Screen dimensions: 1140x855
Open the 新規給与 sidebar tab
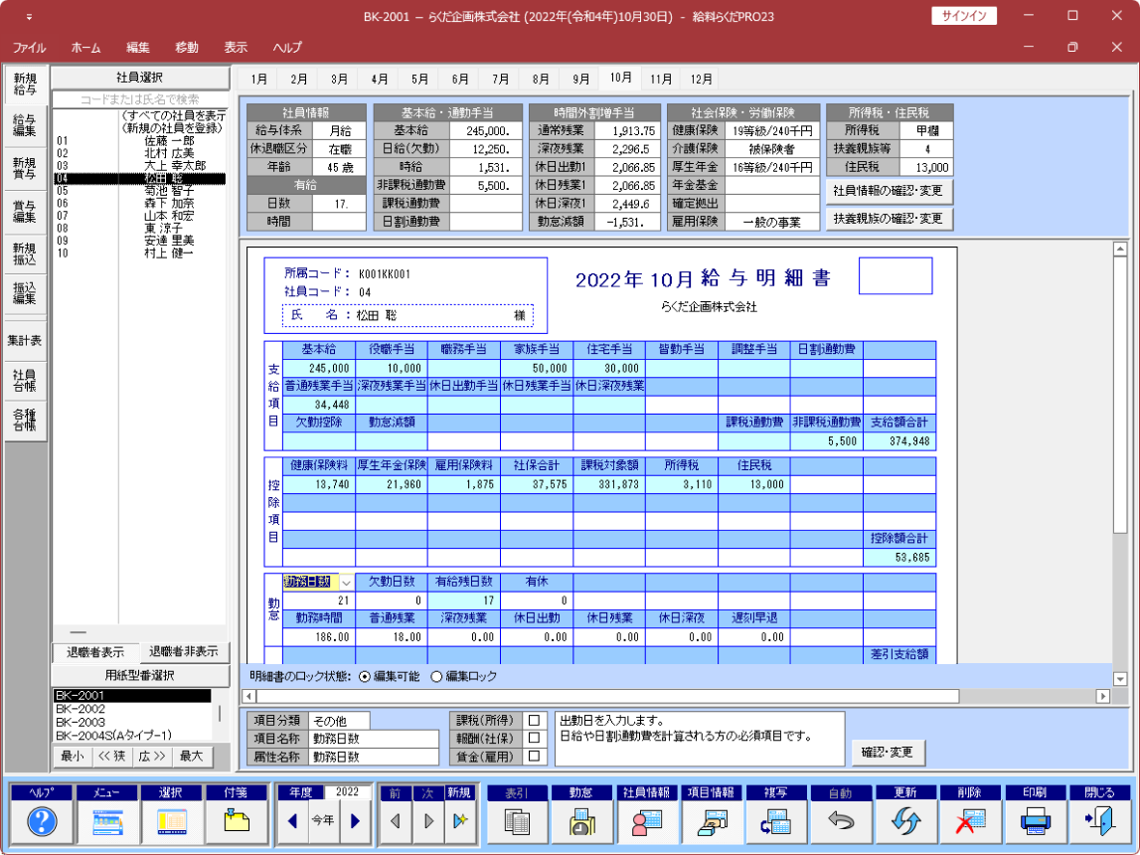pos(25,85)
